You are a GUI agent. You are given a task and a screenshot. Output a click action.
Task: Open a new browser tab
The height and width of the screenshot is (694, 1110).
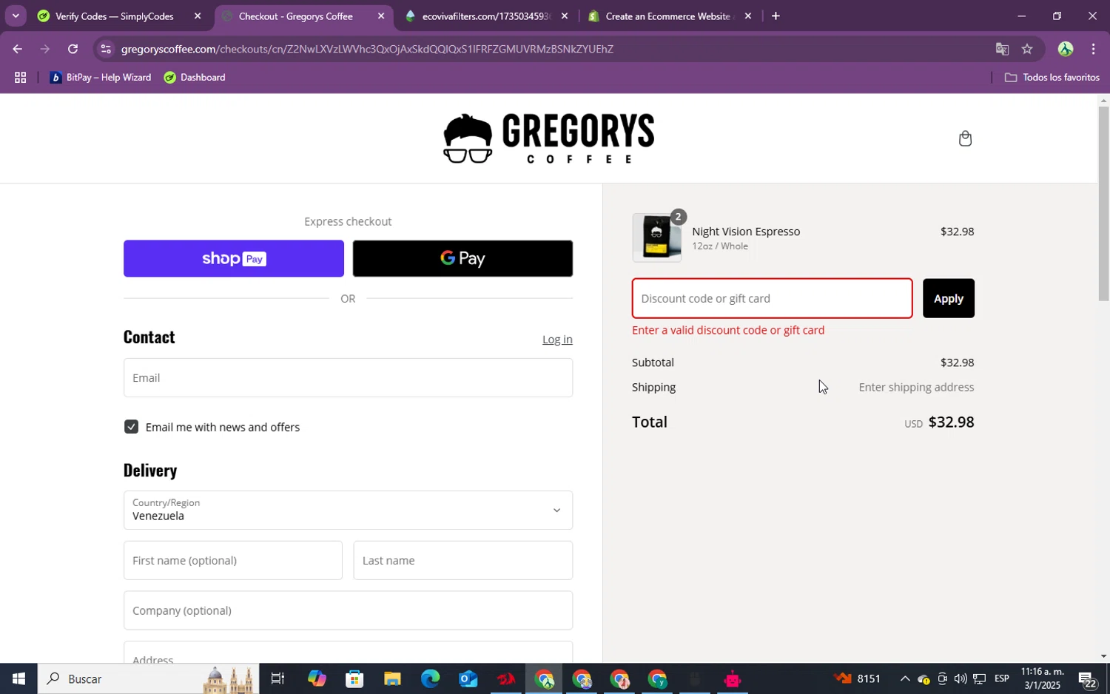(x=776, y=16)
